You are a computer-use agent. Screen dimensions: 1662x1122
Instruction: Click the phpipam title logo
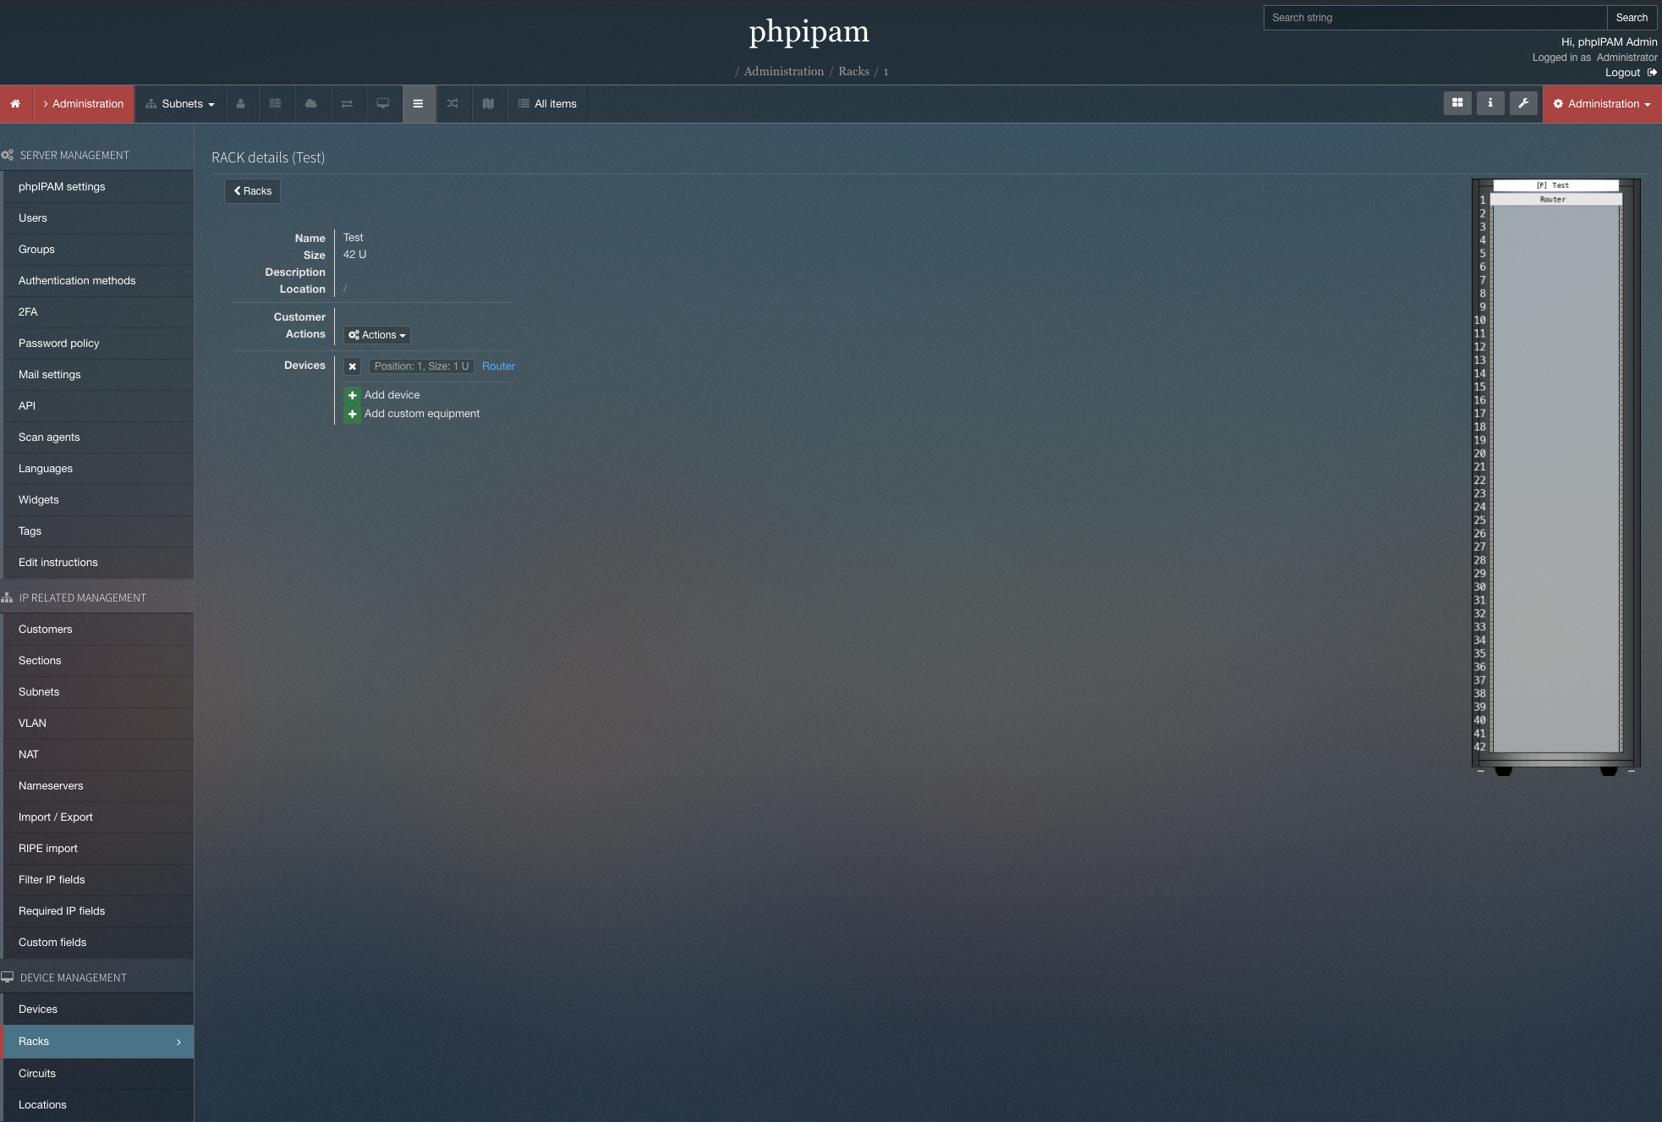pyautogui.click(x=809, y=32)
